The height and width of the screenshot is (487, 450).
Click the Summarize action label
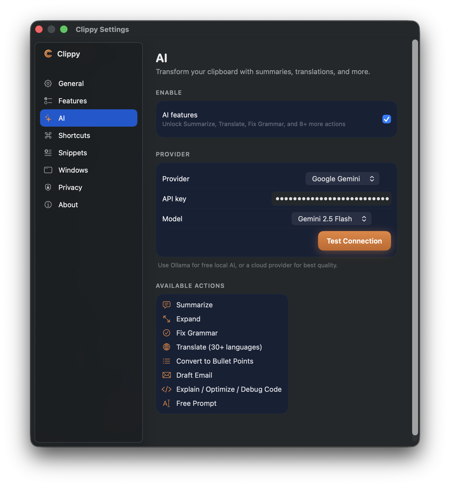[x=194, y=305]
